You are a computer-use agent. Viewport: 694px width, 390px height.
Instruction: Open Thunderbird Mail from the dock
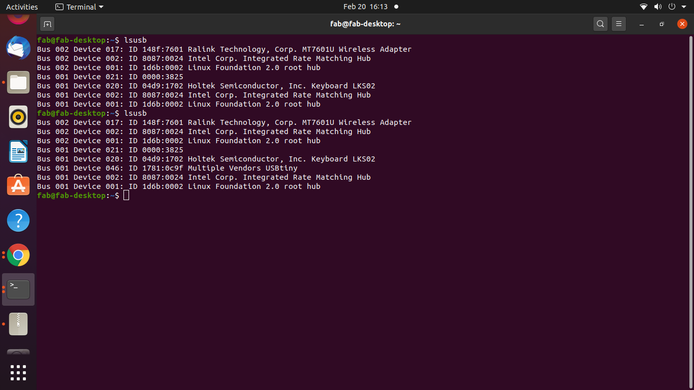point(18,48)
